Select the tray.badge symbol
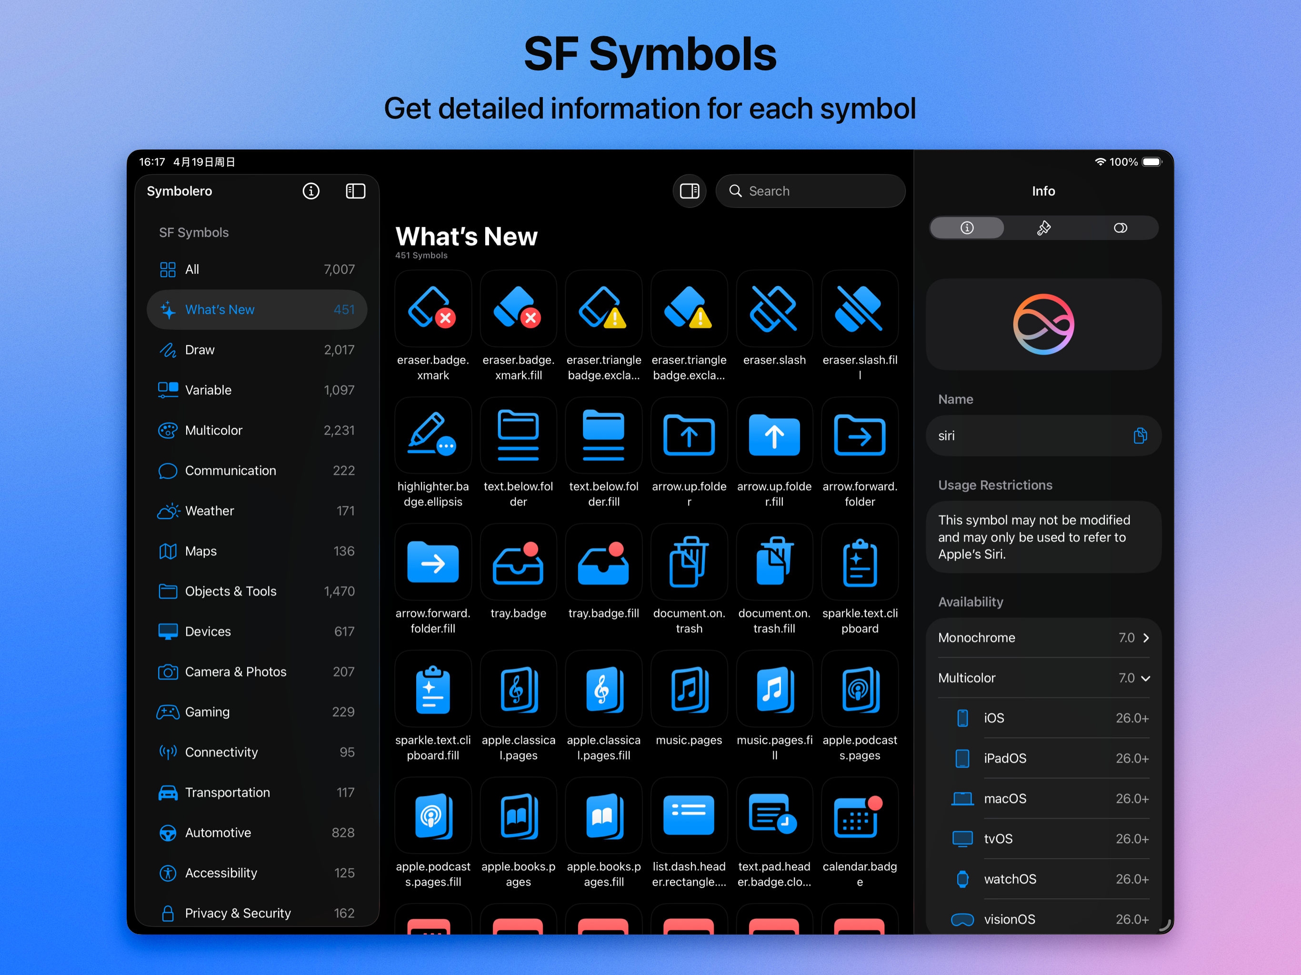This screenshot has width=1301, height=975. tap(518, 562)
